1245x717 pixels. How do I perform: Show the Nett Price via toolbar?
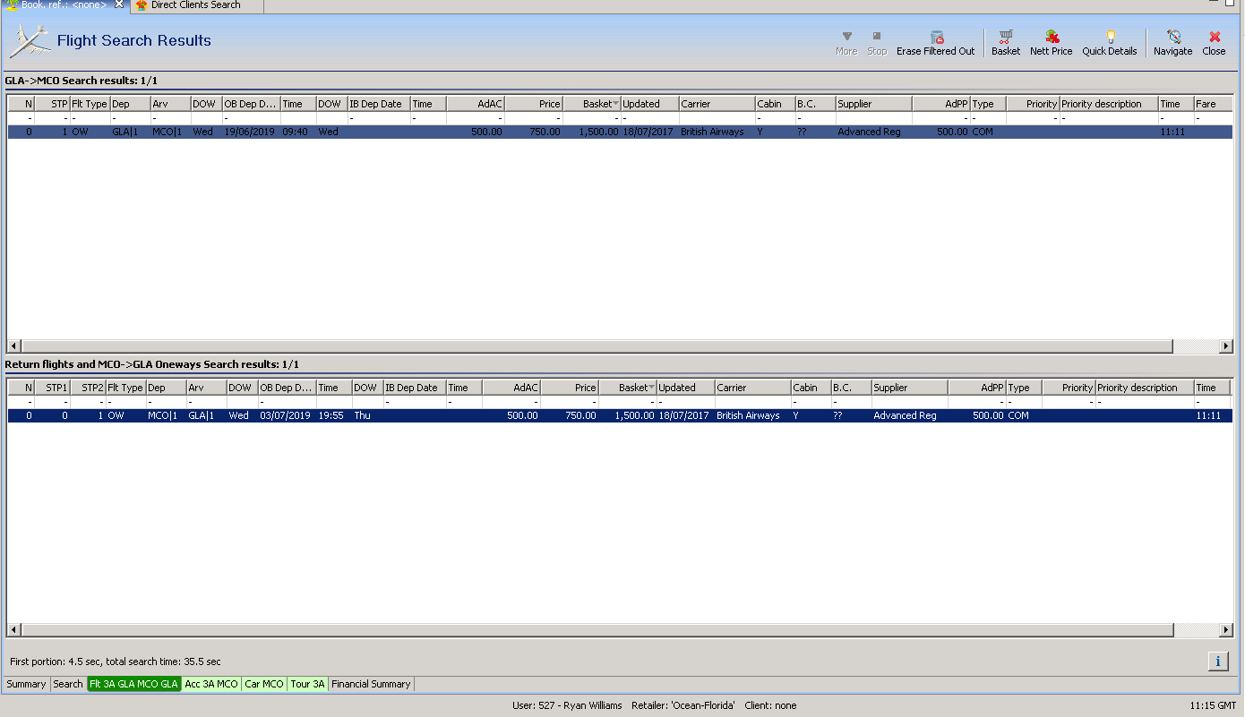pyautogui.click(x=1052, y=43)
